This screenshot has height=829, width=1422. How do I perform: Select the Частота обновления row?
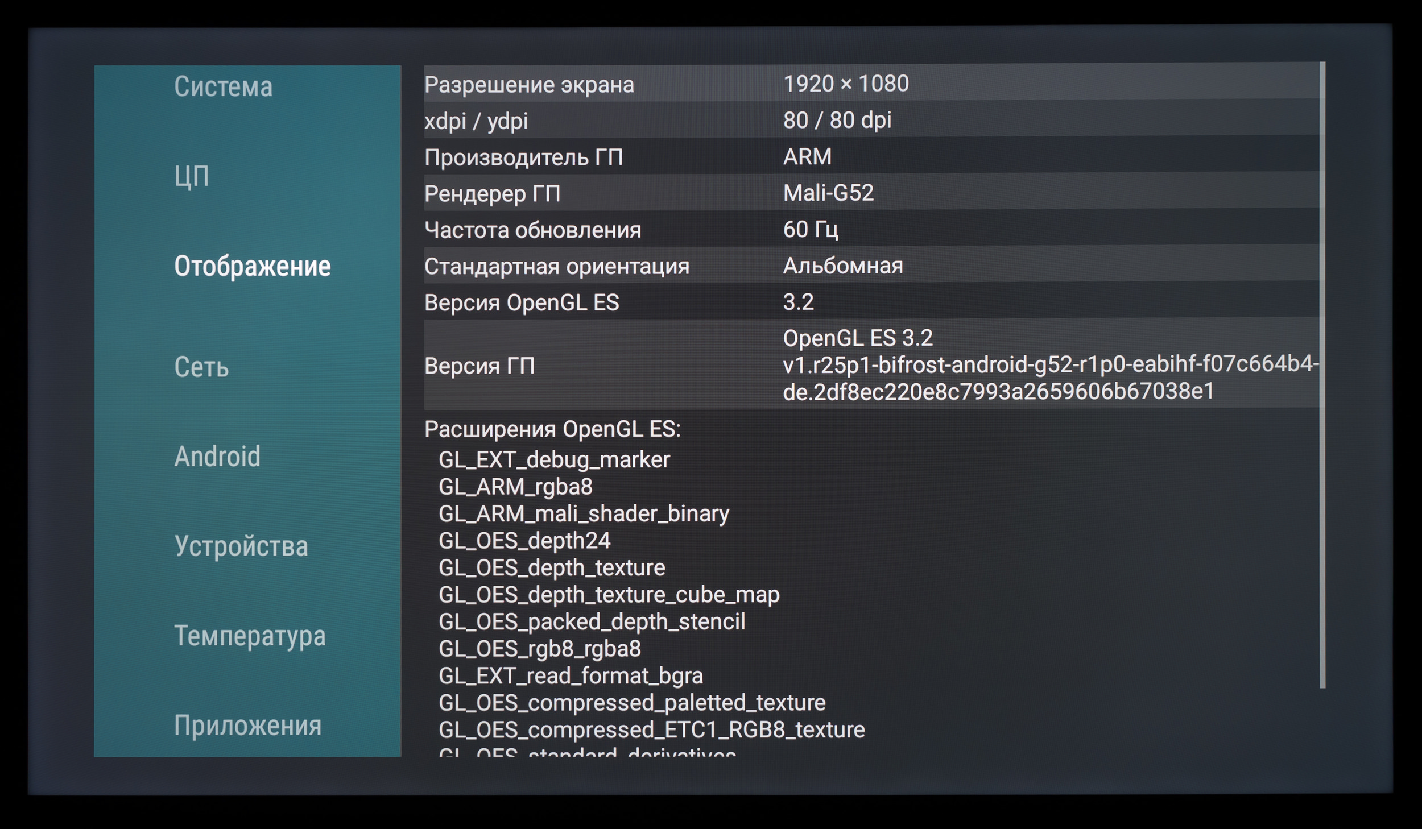870,230
